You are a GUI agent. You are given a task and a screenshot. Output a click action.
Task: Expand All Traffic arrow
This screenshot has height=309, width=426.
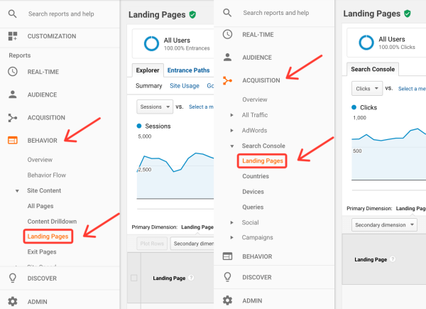coord(231,115)
